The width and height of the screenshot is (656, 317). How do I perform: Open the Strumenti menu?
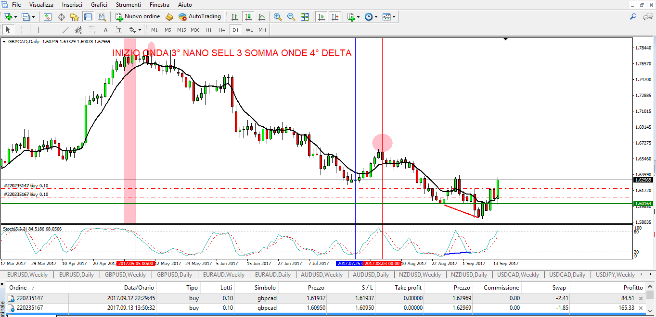tap(129, 5)
